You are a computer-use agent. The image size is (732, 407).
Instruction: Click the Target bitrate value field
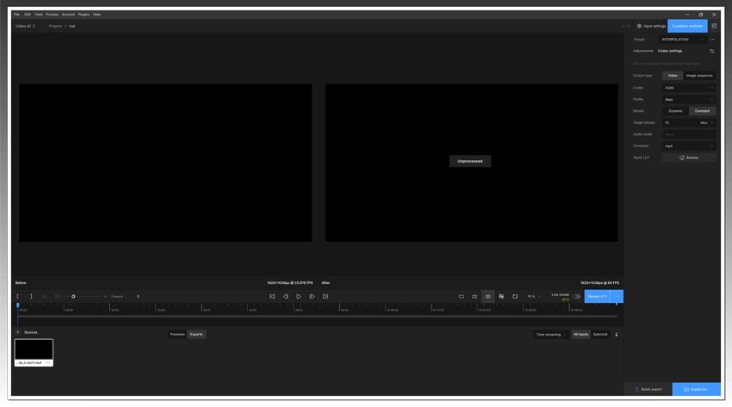(680, 122)
